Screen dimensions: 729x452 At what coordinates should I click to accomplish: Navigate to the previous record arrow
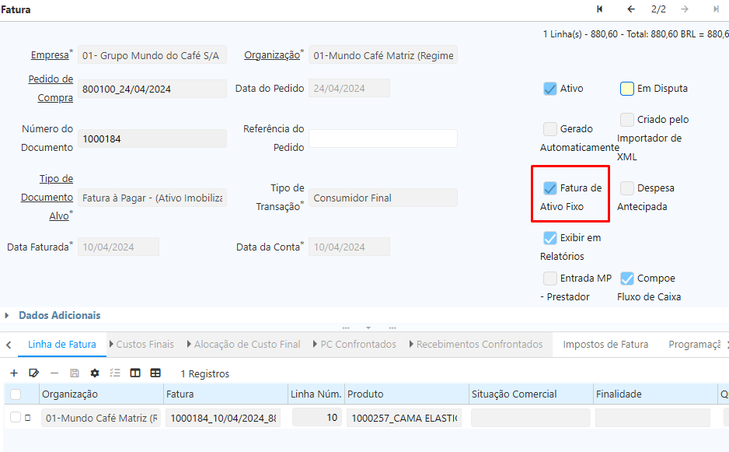631,9
